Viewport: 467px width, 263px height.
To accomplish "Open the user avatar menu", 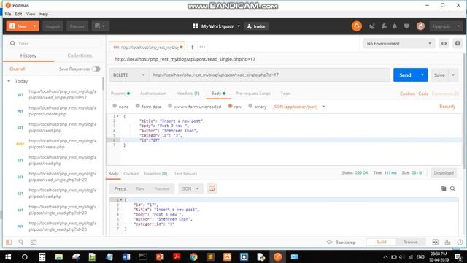I will coord(420,26).
